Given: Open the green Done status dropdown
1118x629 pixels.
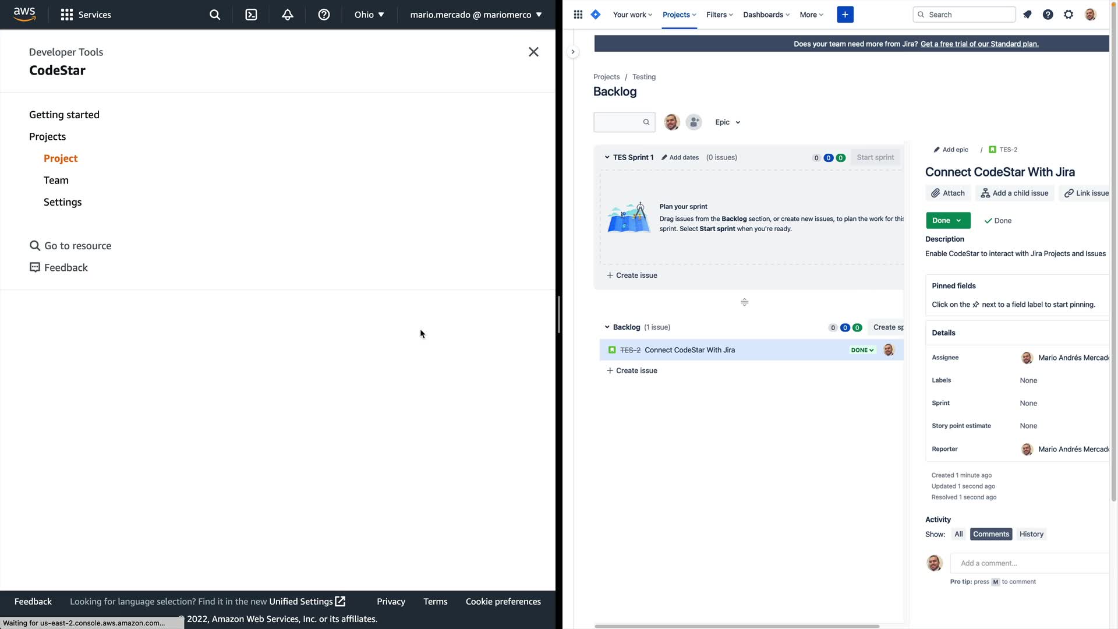Looking at the screenshot, I should coord(947,221).
